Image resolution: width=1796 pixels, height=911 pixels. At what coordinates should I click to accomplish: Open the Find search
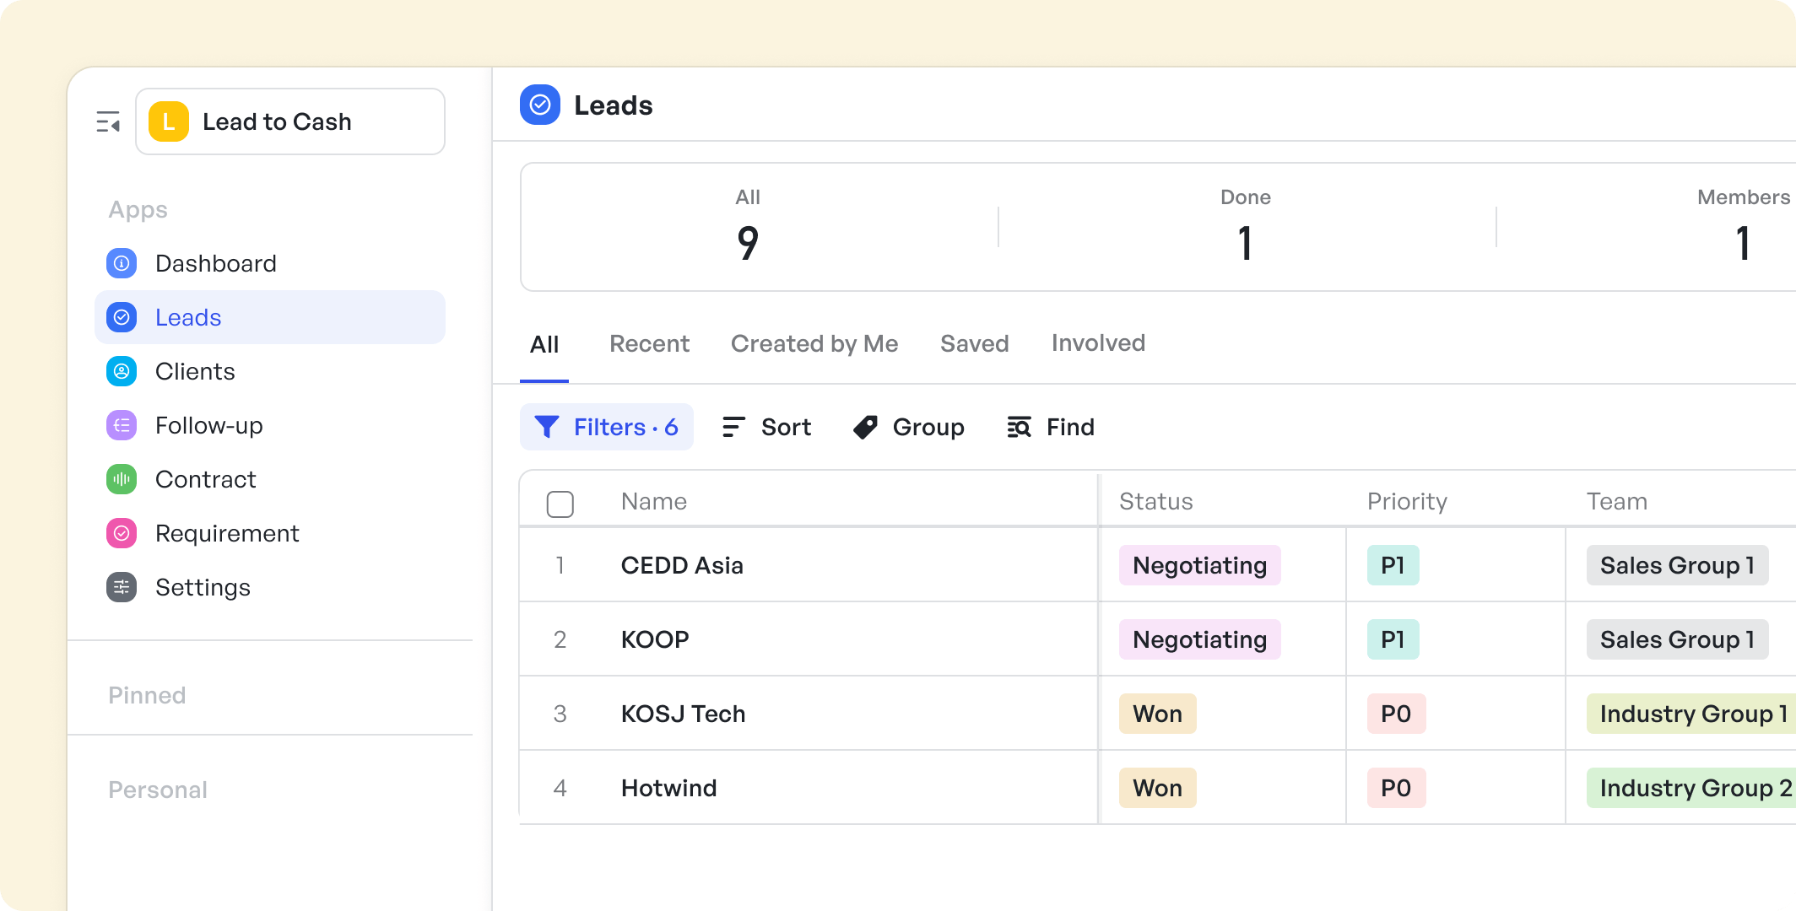[1051, 427]
